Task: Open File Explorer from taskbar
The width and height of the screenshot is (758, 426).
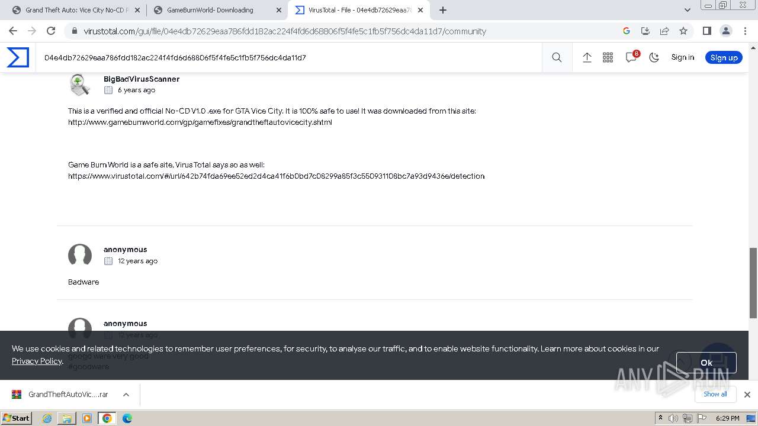Action: (67, 418)
